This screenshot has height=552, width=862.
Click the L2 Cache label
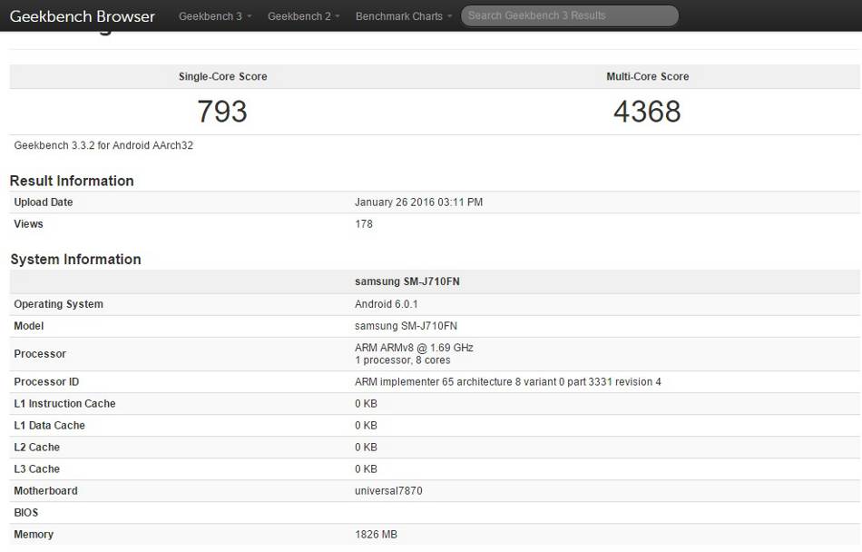(36, 447)
